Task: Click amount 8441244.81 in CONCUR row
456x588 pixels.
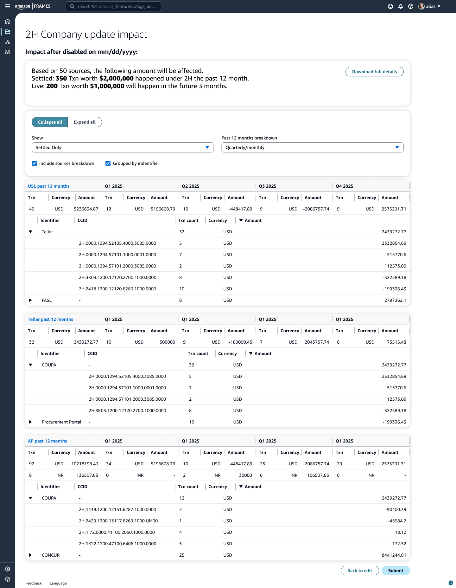Action: (394, 555)
